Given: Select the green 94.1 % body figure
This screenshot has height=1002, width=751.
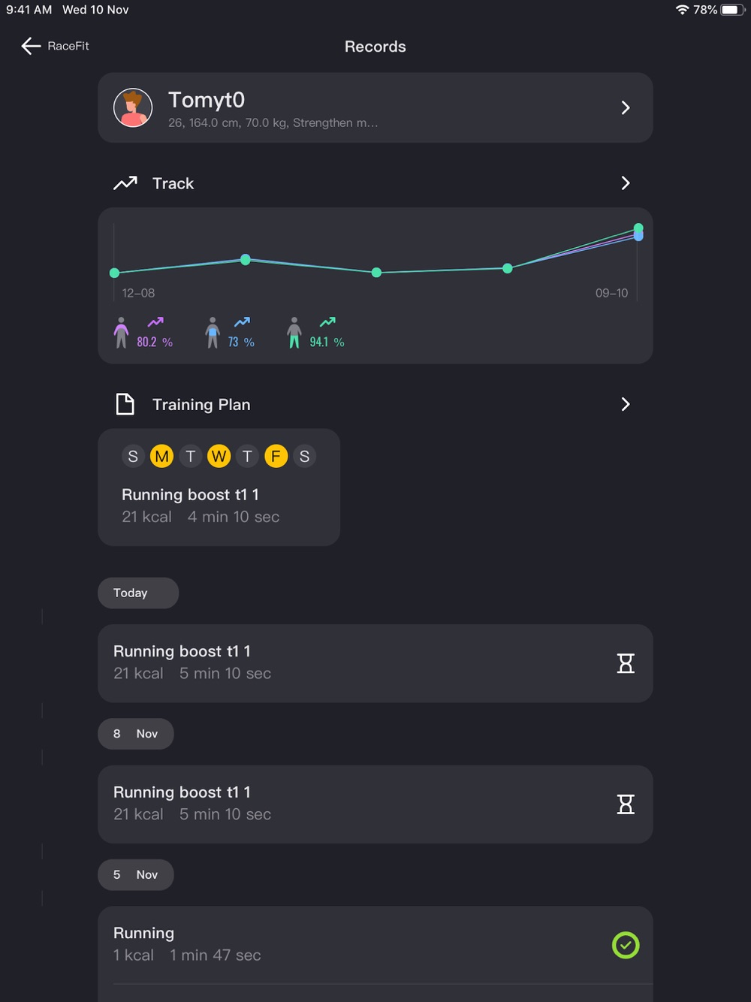Looking at the screenshot, I should (x=294, y=333).
